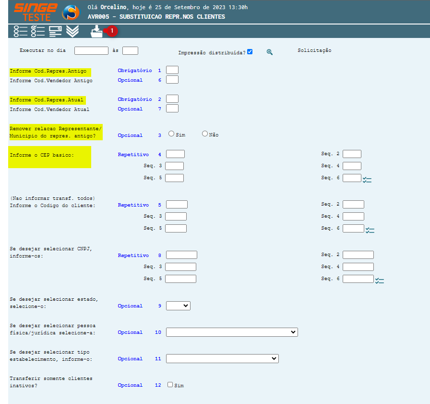Click the double chevron down toolbar icon
The image size is (430, 404).
(x=72, y=31)
